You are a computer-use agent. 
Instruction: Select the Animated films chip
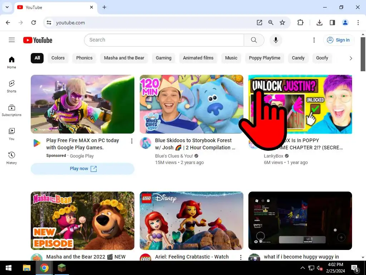coord(198,58)
